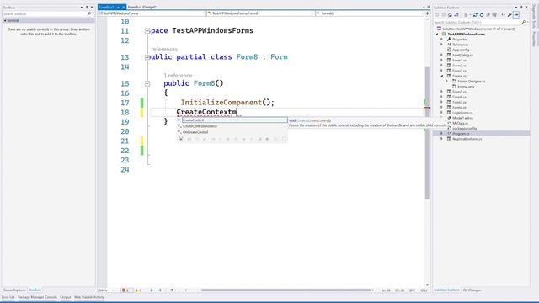Select Form2.cs in Solution Explorer
The height and width of the screenshot is (303, 539).
[459, 66]
